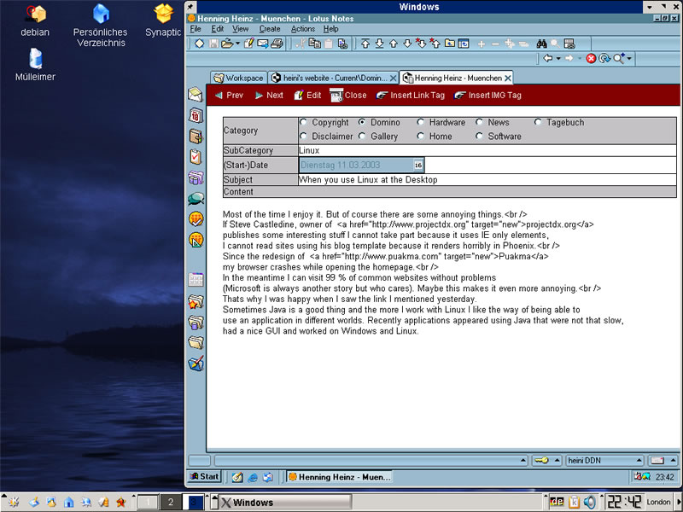Expand the Go Back history dropdown arrow
Viewport: 683px width, 512px height.
558,58
